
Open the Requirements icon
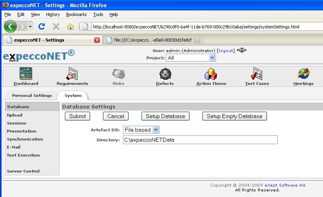click(72, 74)
